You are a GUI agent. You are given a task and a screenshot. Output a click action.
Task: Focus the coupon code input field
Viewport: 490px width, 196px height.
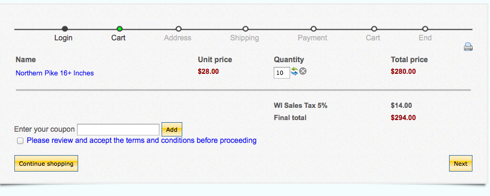coord(119,130)
